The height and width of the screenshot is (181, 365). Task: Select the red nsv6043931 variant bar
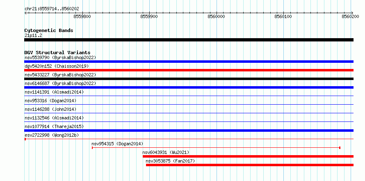click(x=248, y=156)
